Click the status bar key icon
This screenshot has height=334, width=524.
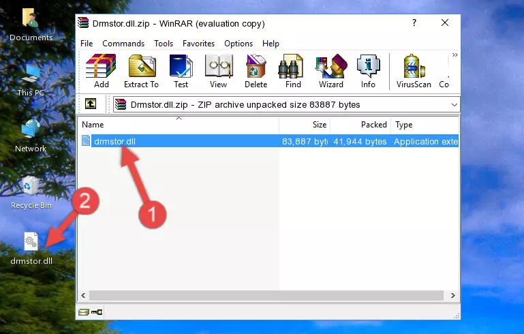coord(97,312)
